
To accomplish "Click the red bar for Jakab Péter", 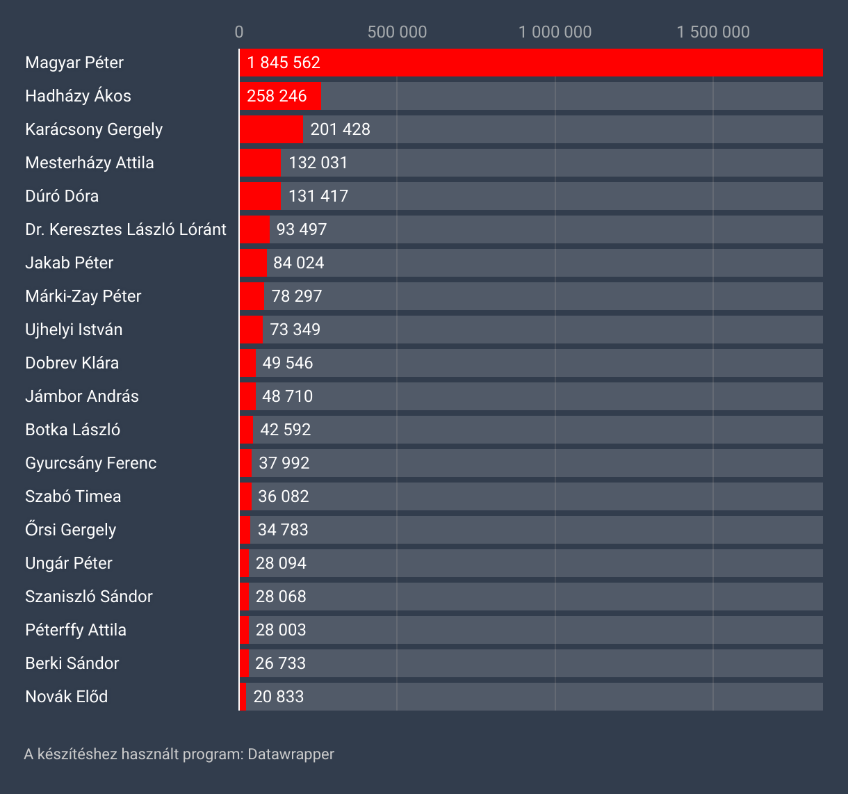I will click(x=253, y=263).
